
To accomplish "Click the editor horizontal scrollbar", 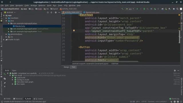I will pos(105,61).
